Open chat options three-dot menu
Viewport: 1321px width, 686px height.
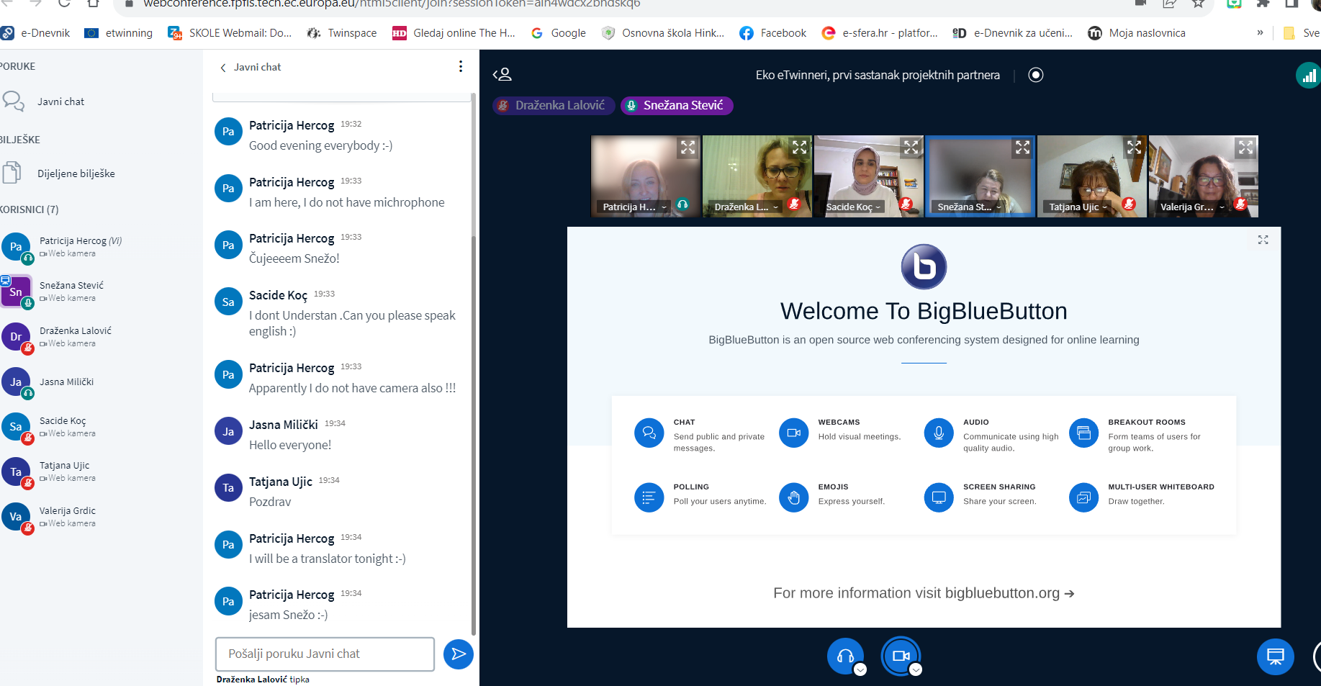coord(461,66)
